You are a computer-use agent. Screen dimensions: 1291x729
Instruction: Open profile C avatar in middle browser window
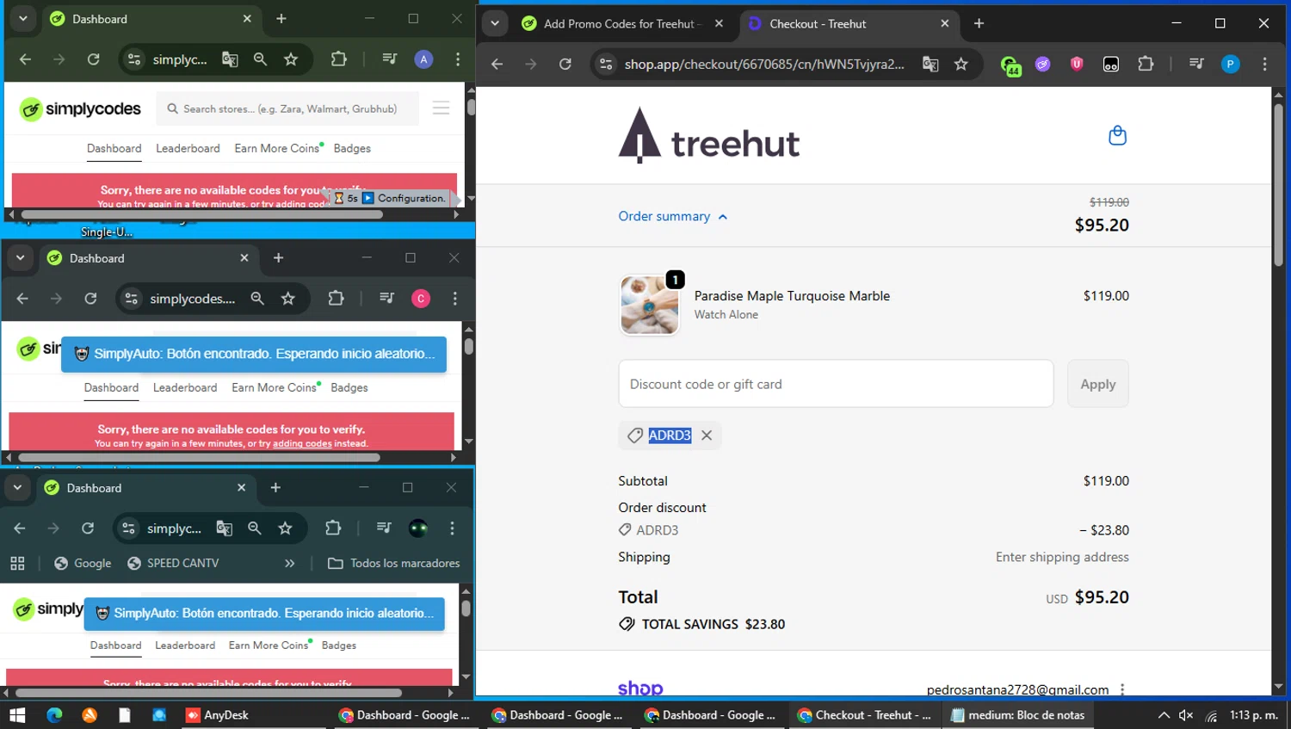point(420,299)
